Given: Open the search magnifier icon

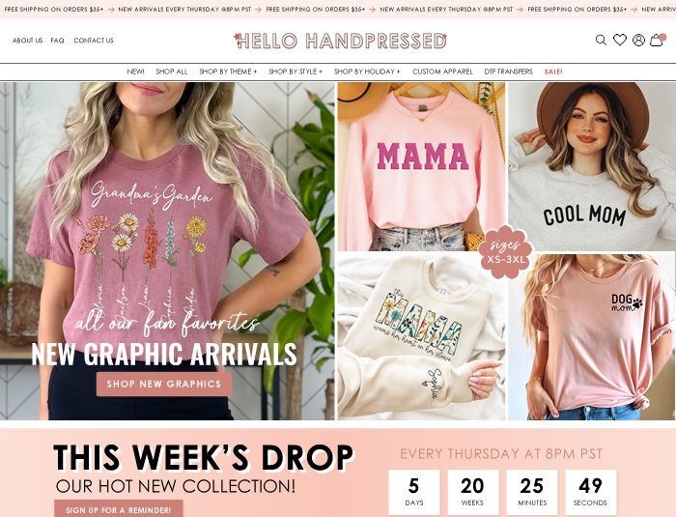Looking at the screenshot, I should [601, 41].
